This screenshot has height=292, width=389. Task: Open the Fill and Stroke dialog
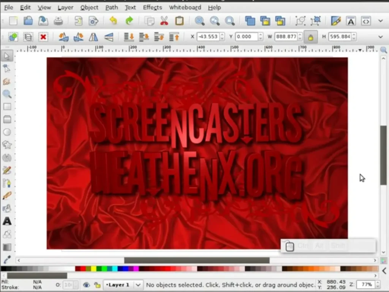(x=336, y=21)
